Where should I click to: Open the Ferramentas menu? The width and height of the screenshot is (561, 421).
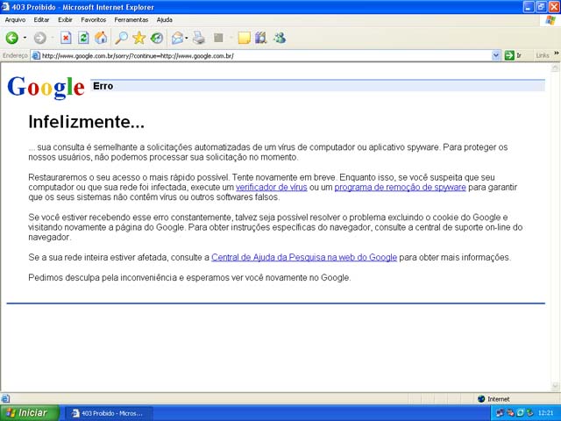(131, 20)
